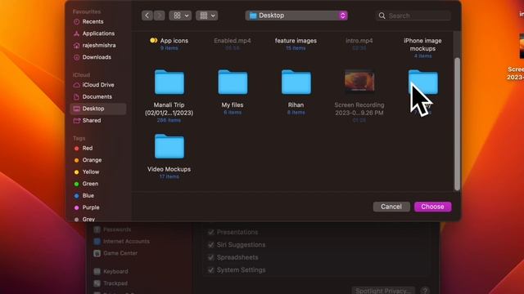This screenshot has height=294, width=524.
Task: Select Downloads in the sidebar
Action: [x=97, y=57]
